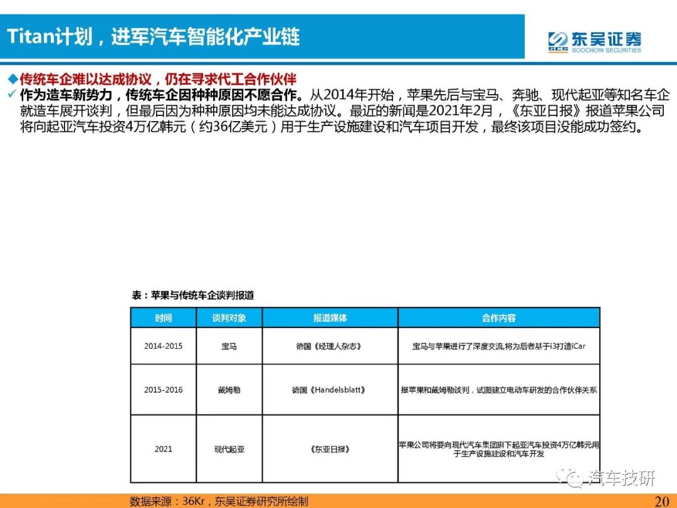This screenshot has height=508, width=677.
Task: Click the '戴姆勒' table cell
Action: coord(229,389)
